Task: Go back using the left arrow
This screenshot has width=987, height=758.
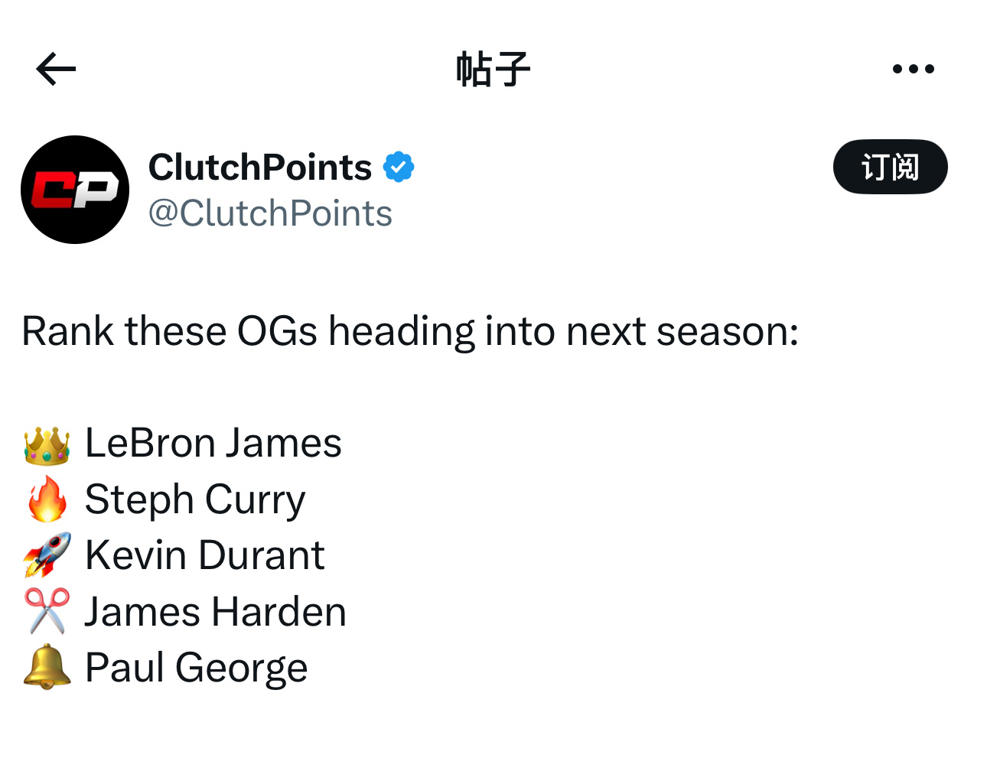Action: tap(56, 69)
